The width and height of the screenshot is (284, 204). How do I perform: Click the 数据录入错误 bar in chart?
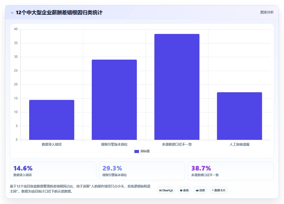pos(52,120)
